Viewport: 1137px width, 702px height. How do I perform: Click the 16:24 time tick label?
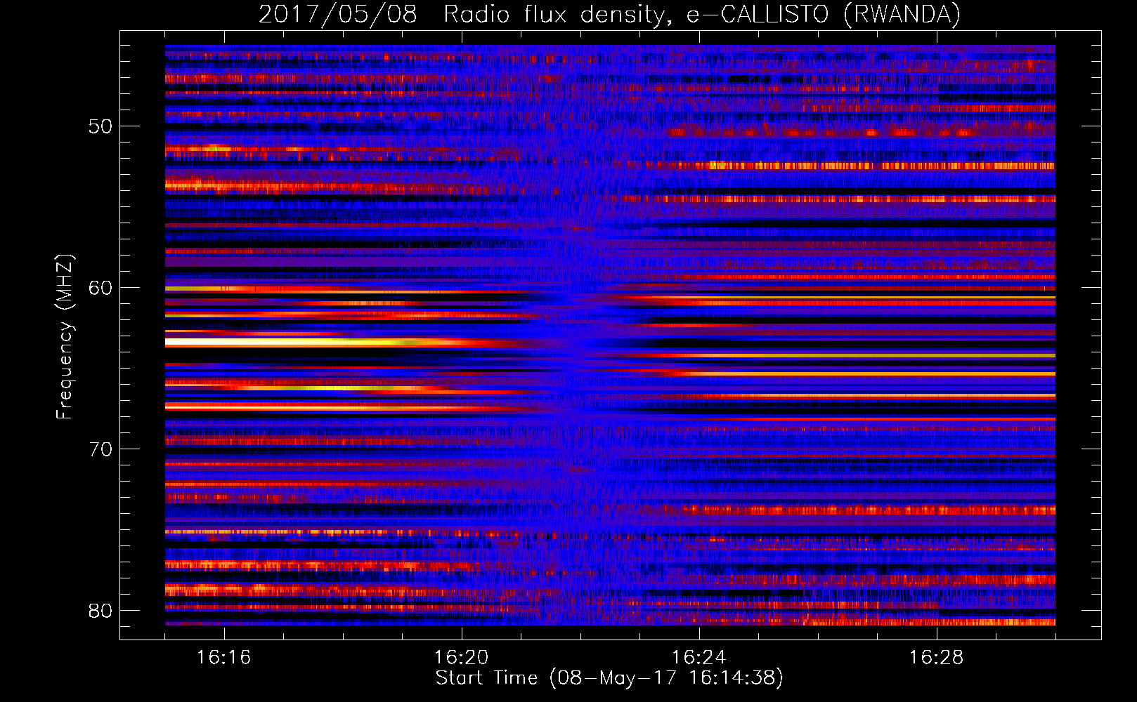click(699, 657)
